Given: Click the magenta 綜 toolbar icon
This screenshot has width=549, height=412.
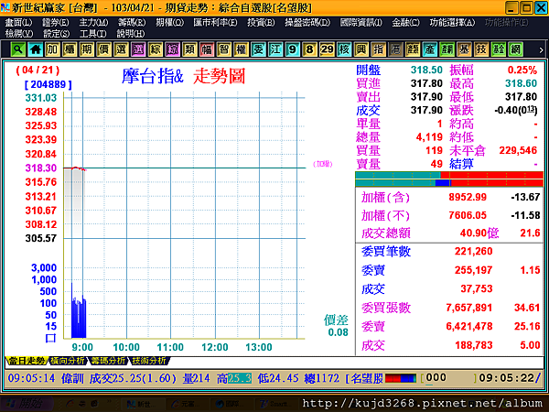Looking at the screenshot, I should [x=172, y=49].
